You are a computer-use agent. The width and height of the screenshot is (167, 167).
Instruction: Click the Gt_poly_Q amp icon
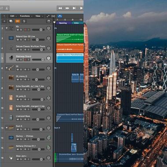11,98
